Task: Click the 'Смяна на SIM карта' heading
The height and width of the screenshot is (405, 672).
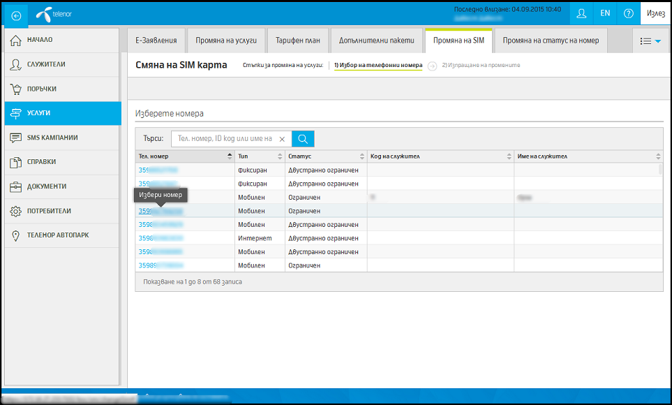Action: pos(181,65)
